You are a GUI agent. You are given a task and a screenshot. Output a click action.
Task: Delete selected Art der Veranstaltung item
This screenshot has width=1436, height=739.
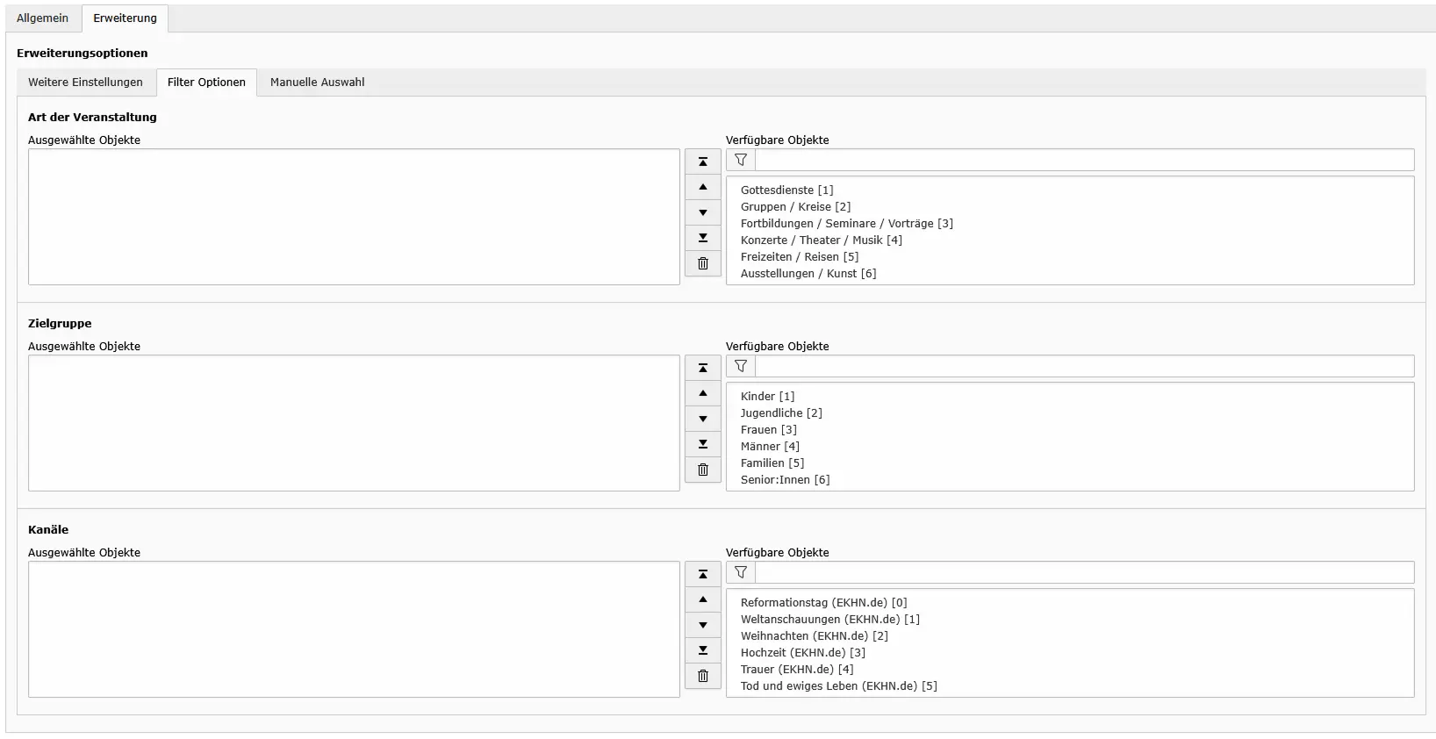(x=702, y=263)
